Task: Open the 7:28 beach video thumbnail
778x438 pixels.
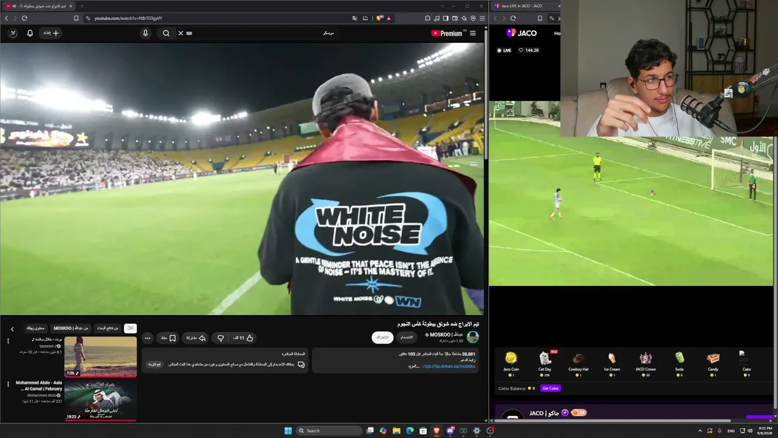Action: pyautogui.click(x=100, y=356)
